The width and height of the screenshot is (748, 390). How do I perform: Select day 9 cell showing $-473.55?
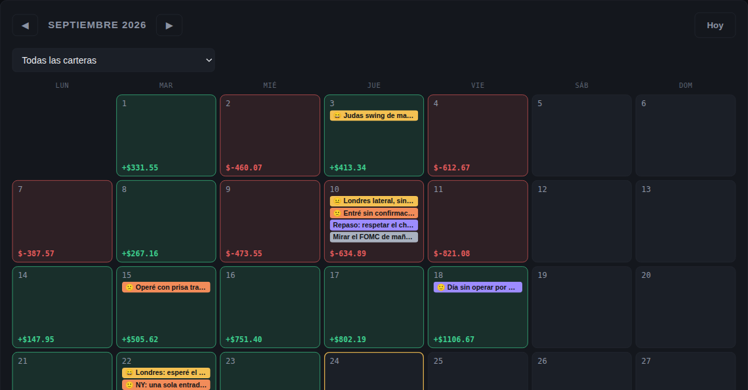270,222
